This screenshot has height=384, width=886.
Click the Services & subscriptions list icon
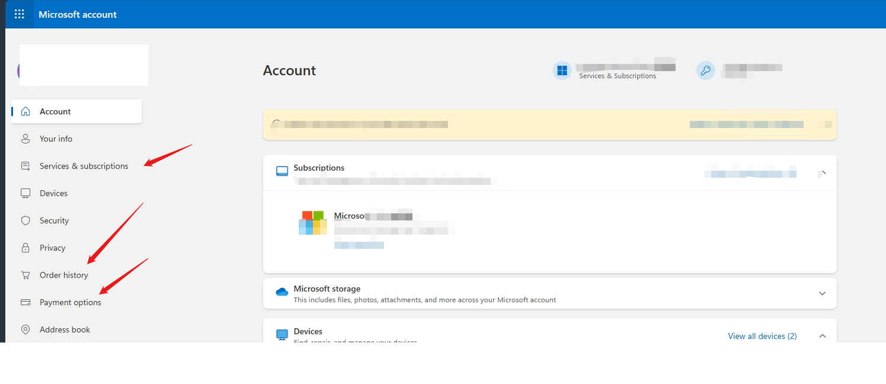point(25,166)
